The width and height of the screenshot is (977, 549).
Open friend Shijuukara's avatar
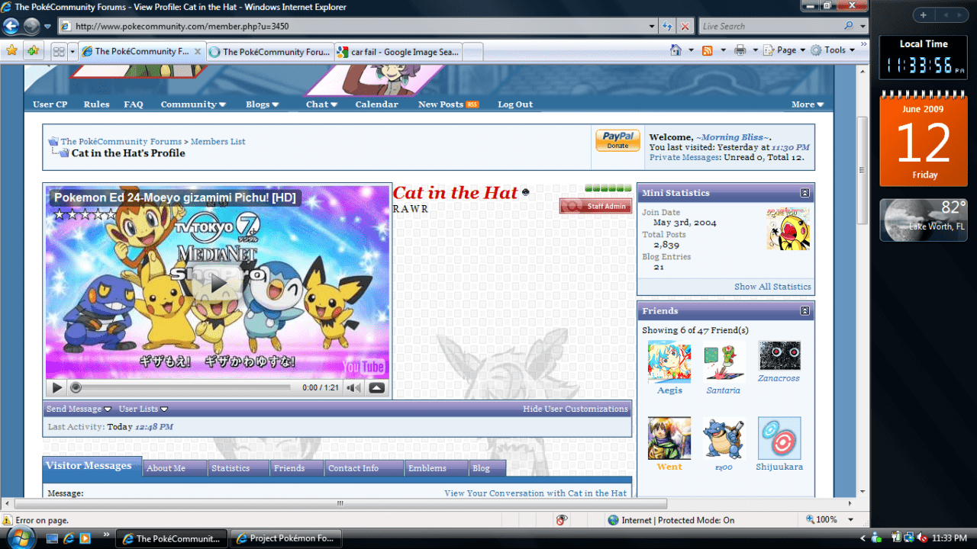pos(779,438)
